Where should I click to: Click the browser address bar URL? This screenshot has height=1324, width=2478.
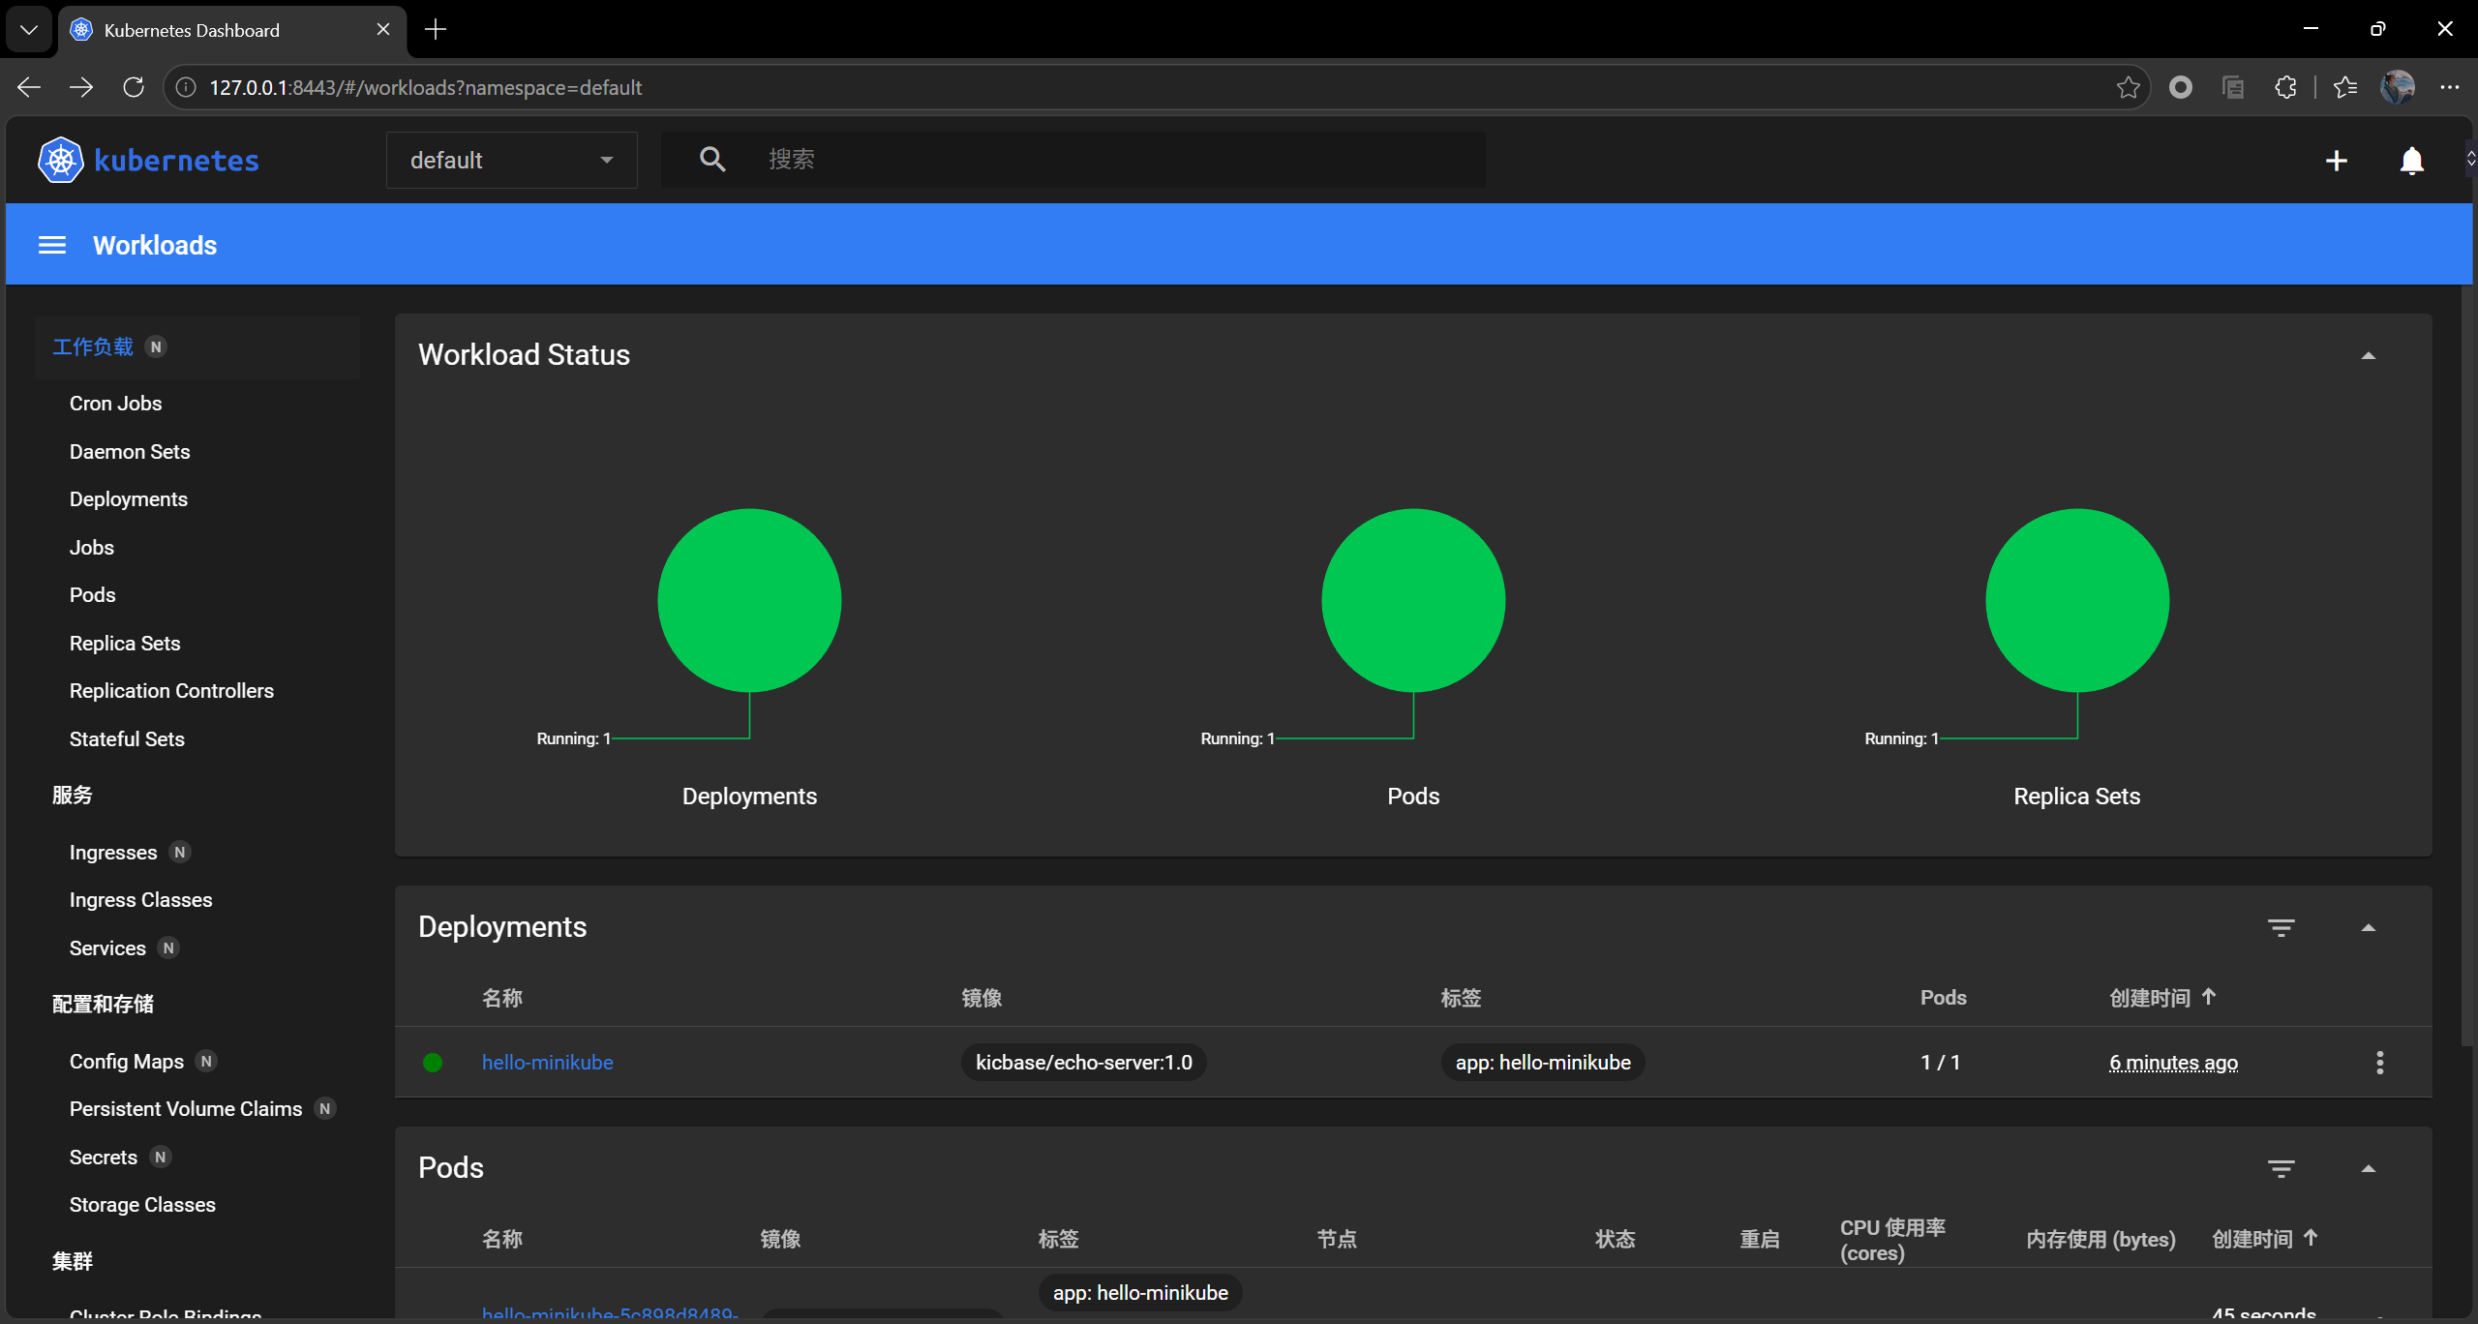click(x=426, y=87)
